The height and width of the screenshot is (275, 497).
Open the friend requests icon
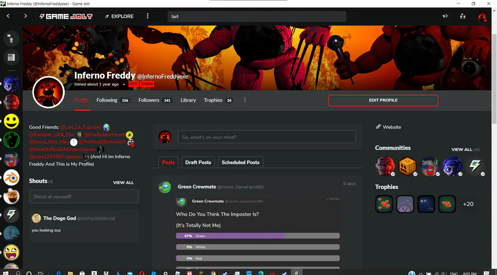coord(463,16)
